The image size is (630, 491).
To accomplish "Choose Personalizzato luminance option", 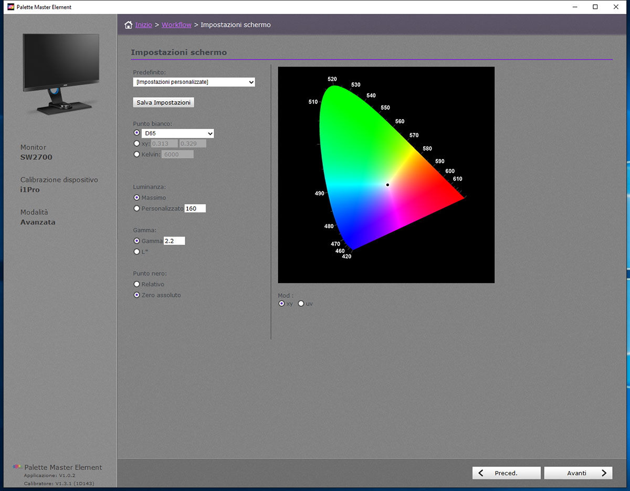I will tap(137, 208).
